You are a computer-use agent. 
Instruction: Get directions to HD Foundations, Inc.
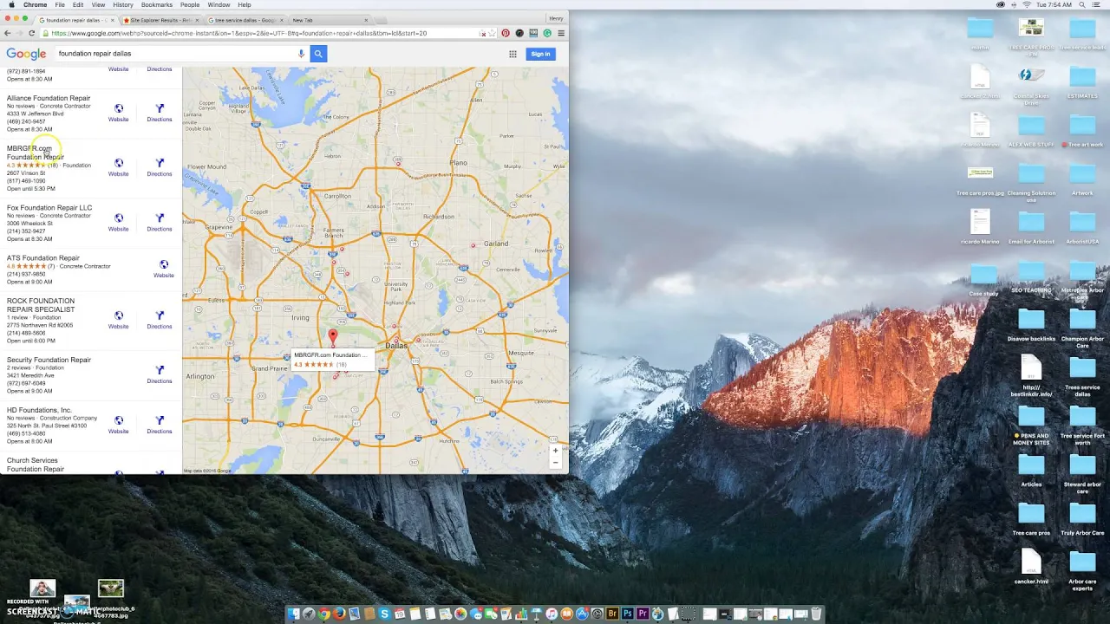coord(160,425)
